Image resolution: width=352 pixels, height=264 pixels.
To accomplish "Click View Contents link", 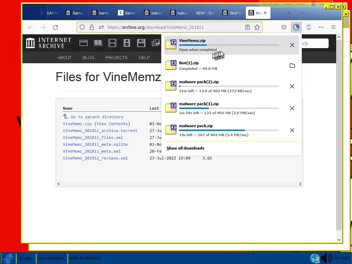I will tap(112, 124).
